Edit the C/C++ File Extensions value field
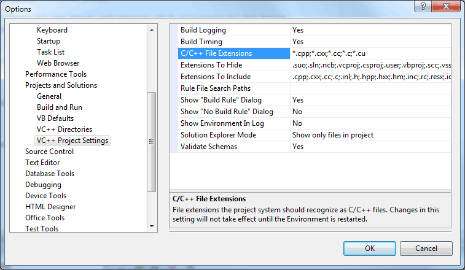 click(370, 53)
